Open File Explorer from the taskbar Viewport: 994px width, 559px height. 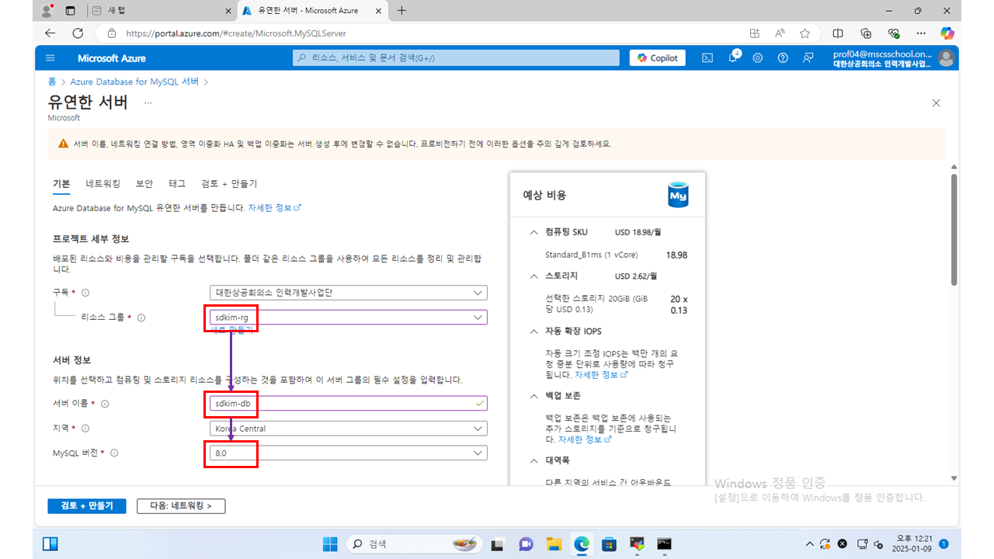click(x=553, y=543)
